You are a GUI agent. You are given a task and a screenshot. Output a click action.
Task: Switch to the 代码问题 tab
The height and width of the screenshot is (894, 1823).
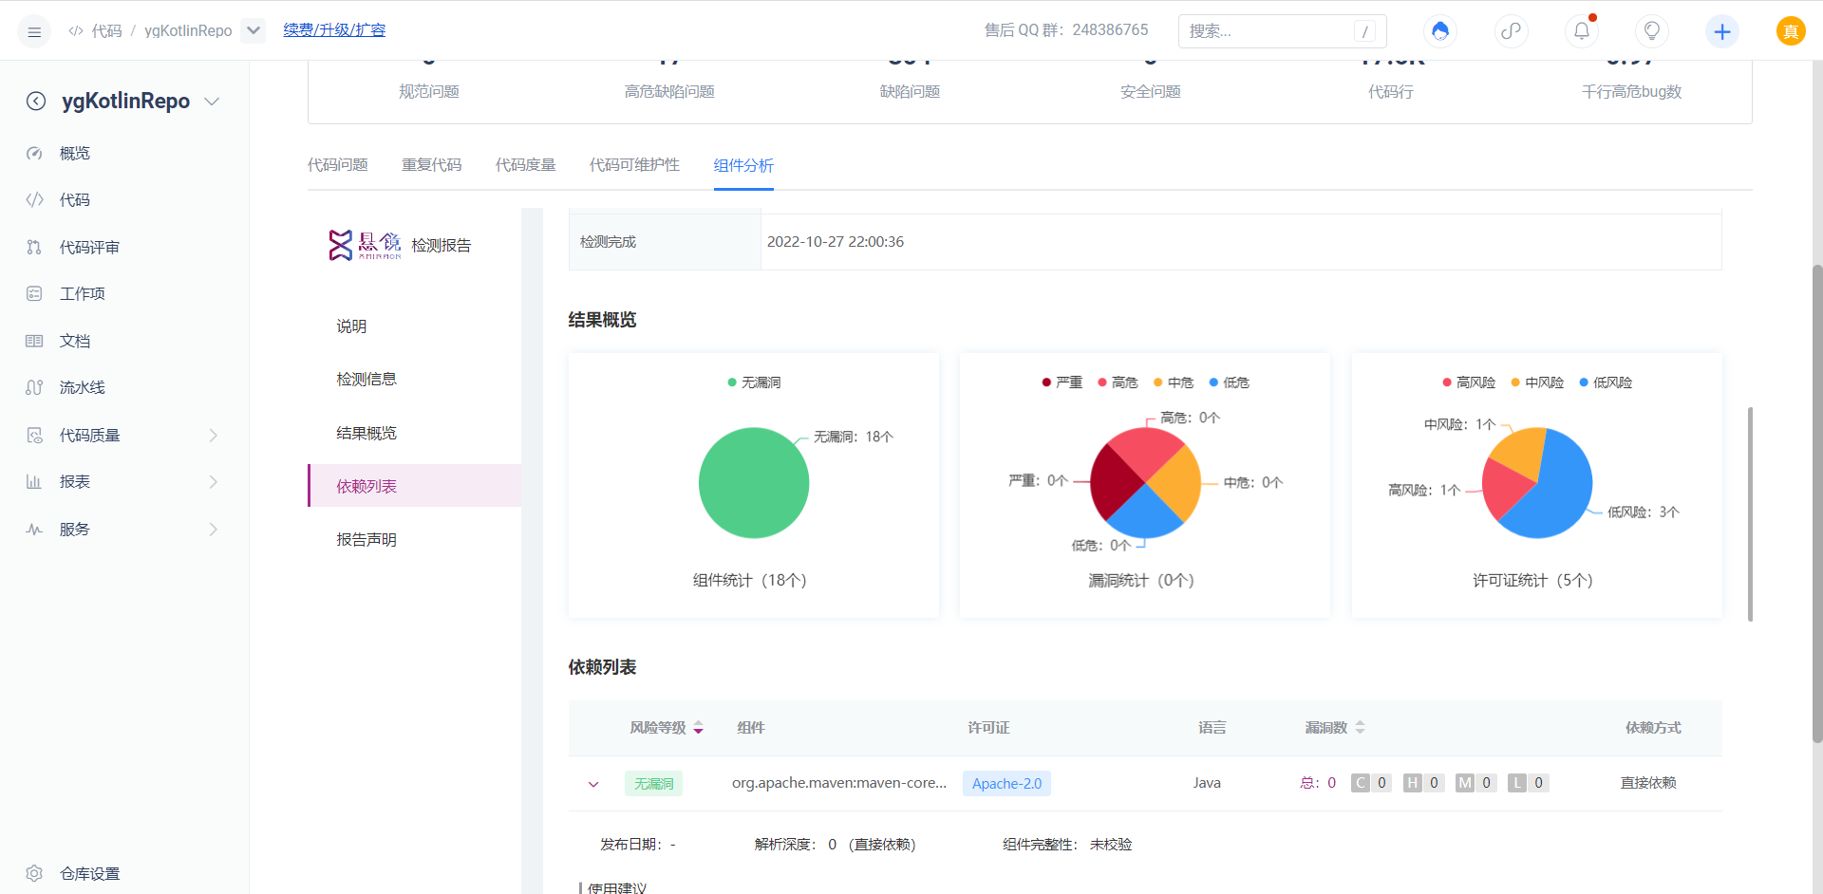coord(338,165)
